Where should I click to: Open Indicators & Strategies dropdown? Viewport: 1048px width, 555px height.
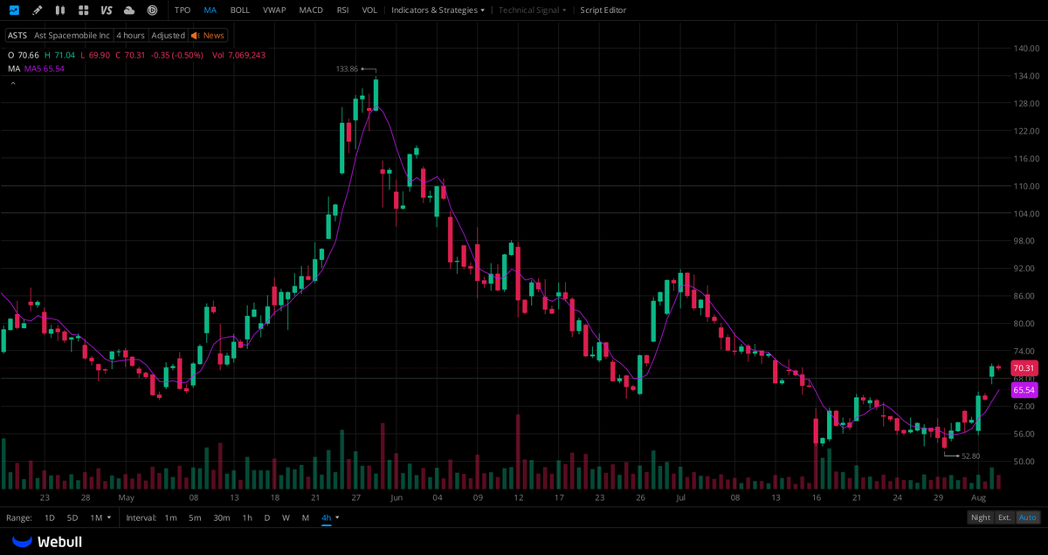tap(438, 10)
